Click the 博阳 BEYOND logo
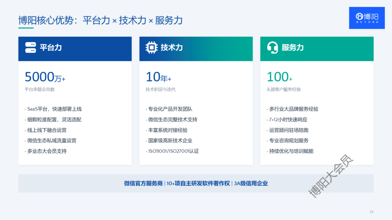The width and height of the screenshot is (392, 220). (367, 18)
